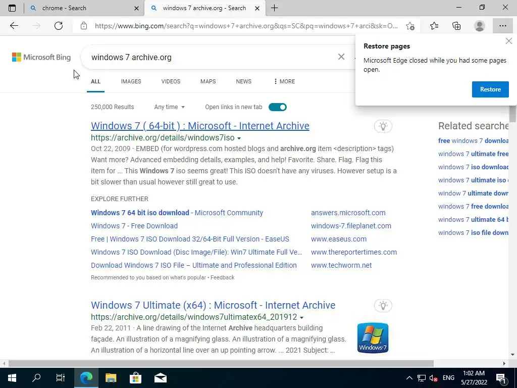Open Windows 7 (64-bit) Internet Archive result
The width and height of the screenshot is (517, 388).
coord(200,126)
